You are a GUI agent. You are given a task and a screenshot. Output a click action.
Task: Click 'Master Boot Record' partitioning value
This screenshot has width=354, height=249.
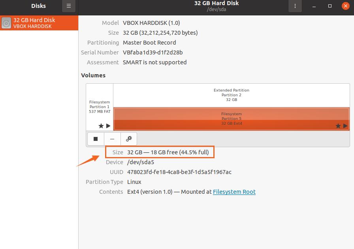coord(149,43)
